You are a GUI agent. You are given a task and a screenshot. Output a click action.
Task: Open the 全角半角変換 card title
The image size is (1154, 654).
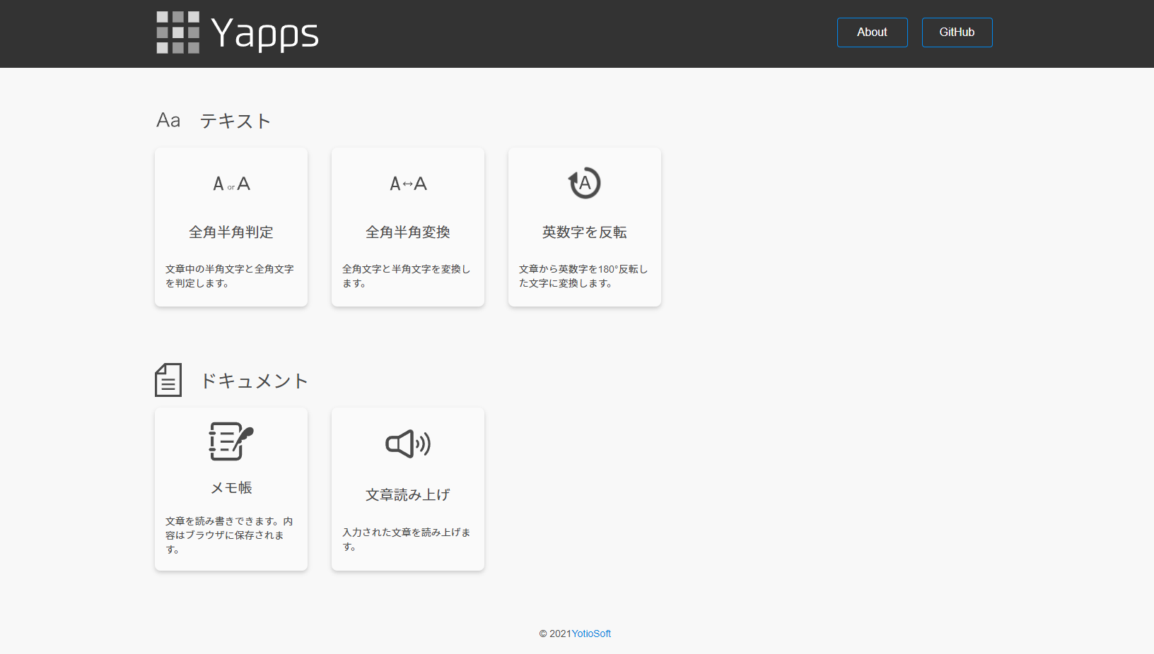click(x=408, y=232)
